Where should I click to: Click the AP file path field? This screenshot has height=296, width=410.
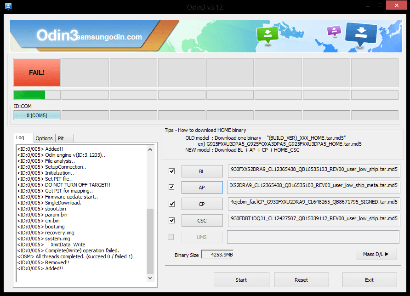314,187
